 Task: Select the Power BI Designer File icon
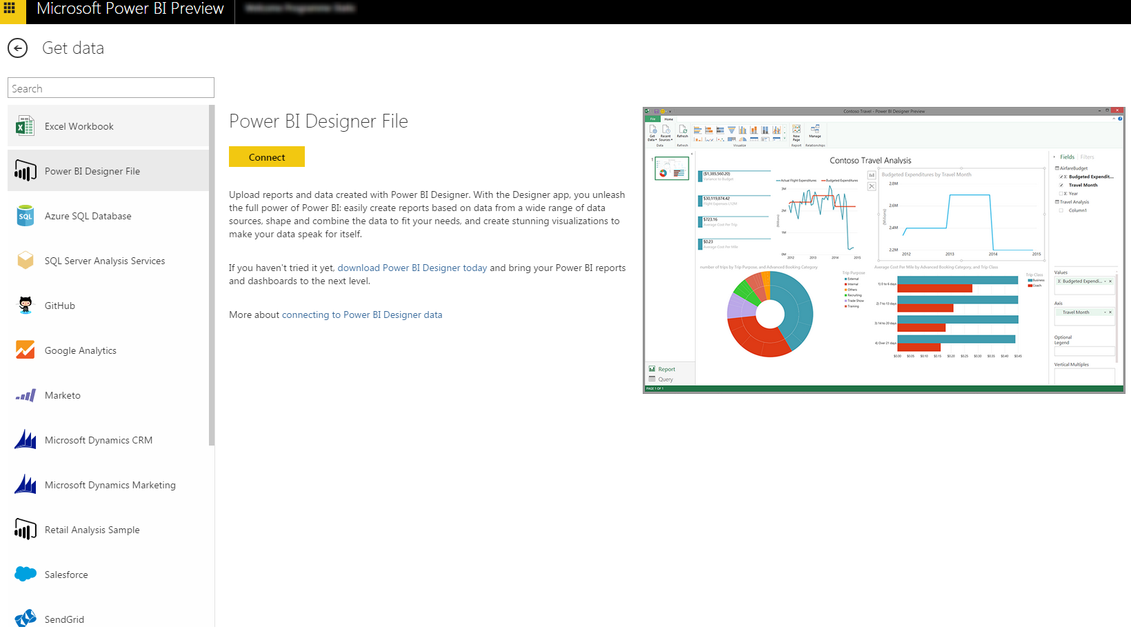click(26, 171)
